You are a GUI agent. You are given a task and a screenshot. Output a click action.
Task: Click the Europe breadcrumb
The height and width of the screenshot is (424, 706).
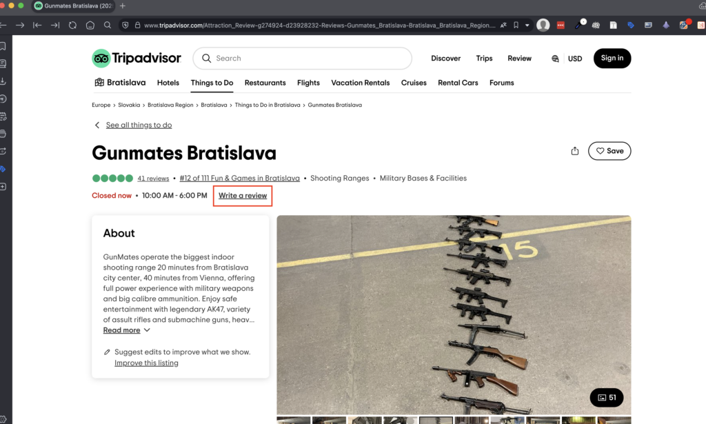tap(101, 105)
